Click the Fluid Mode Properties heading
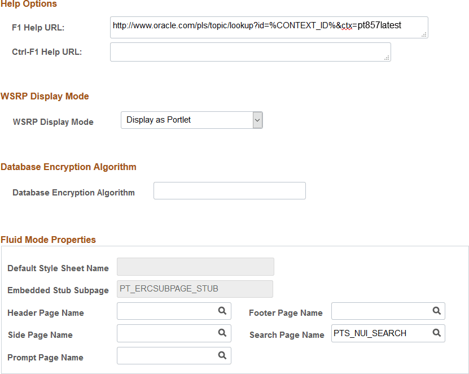 pos(49,240)
